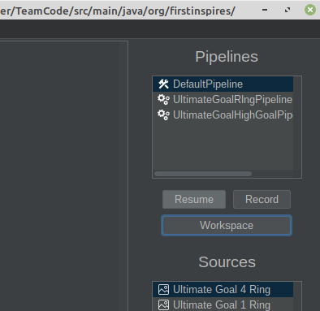The height and width of the screenshot is (311, 320).
Task: Restore the window using the title bar button
Action: pos(288,10)
